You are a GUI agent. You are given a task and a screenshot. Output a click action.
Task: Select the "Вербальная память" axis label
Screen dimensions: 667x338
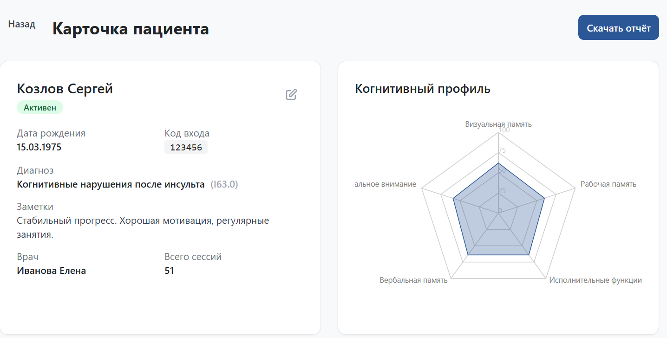[413, 280]
